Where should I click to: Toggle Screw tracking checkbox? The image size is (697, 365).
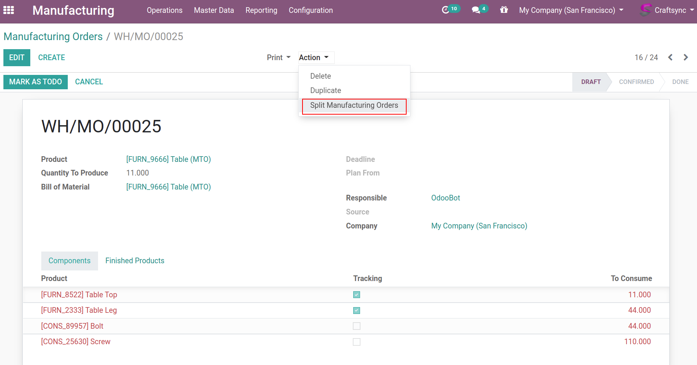coord(357,342)
